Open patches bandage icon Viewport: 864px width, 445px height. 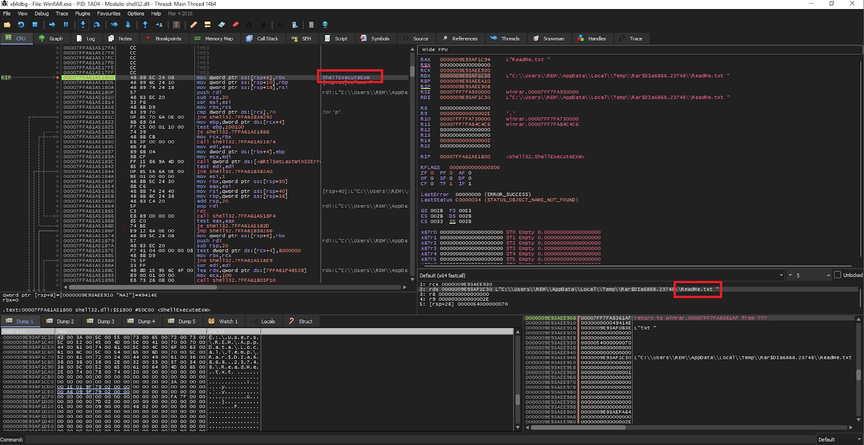pos(193,25)
